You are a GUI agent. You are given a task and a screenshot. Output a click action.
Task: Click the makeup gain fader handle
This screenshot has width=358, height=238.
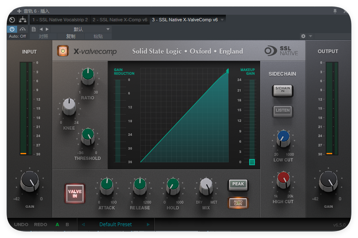pos(252,162)
